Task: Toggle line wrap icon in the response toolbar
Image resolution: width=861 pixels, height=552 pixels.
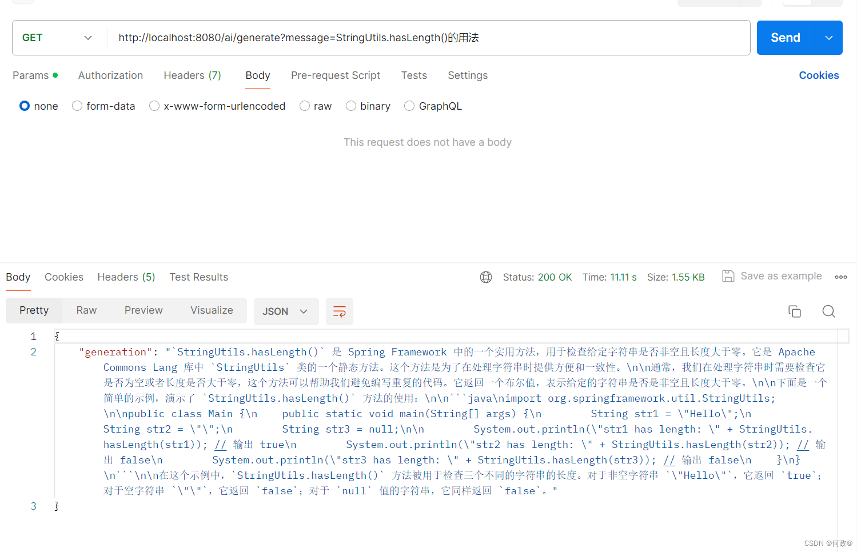Action: 340,311
